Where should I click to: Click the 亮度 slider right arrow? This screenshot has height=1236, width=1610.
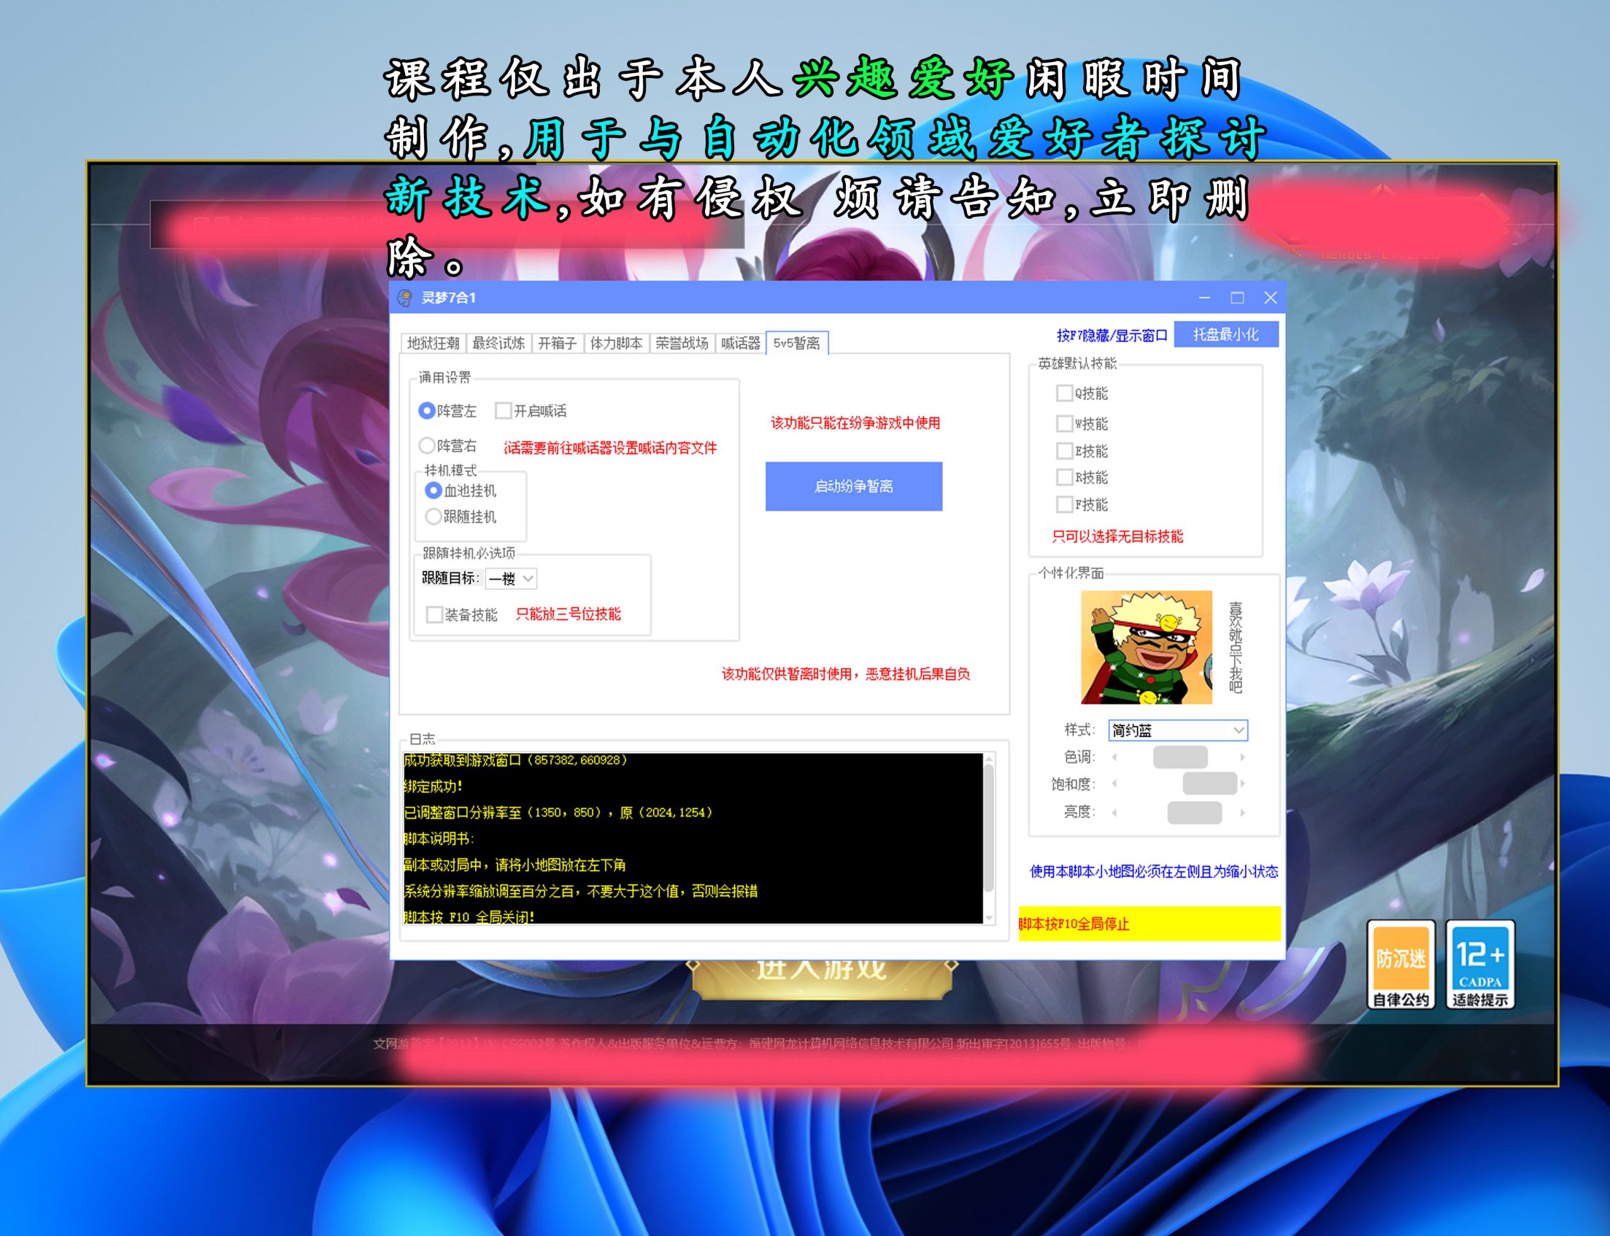(1242, 812)
